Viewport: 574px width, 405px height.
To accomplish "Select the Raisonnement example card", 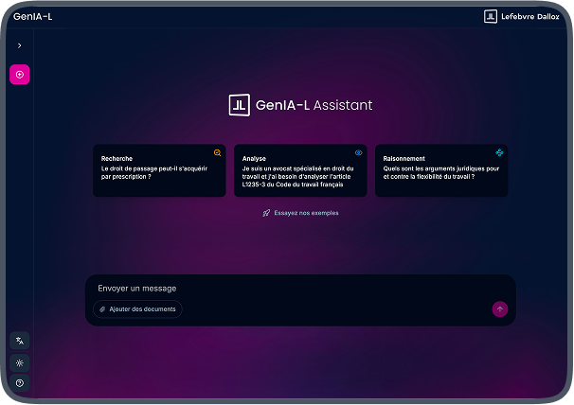I will click(x=441, y=171).
